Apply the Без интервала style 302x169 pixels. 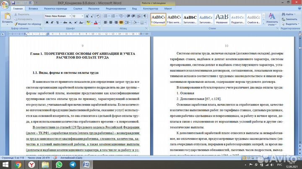174,19
